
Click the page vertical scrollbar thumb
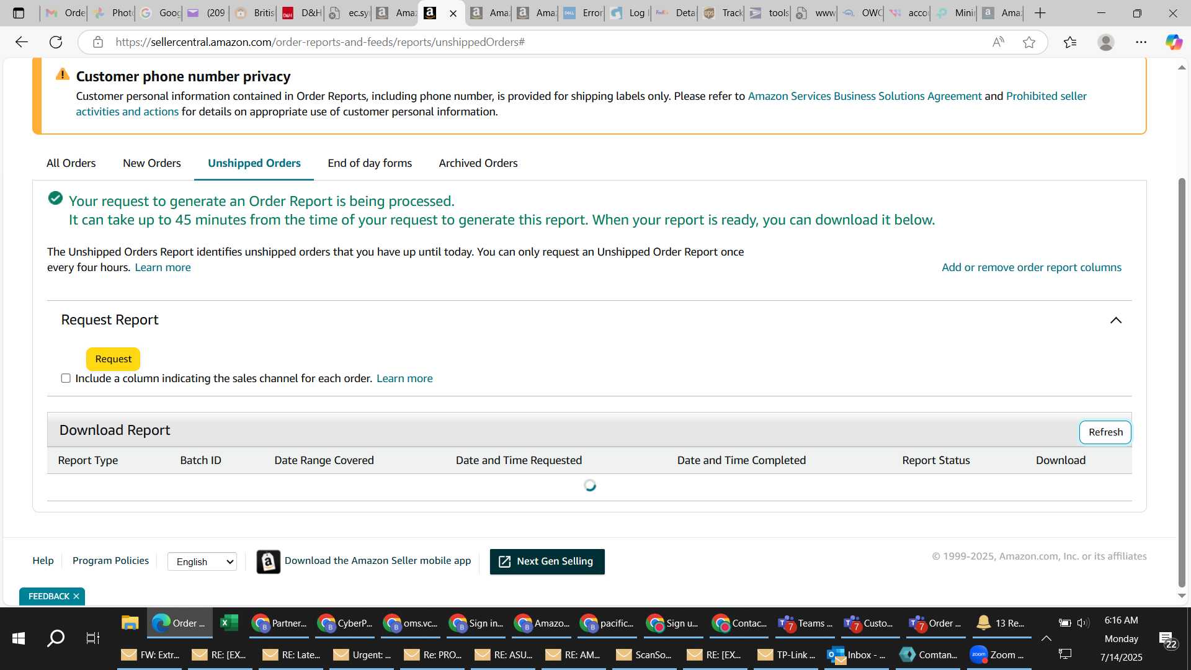coord(1182,382)
